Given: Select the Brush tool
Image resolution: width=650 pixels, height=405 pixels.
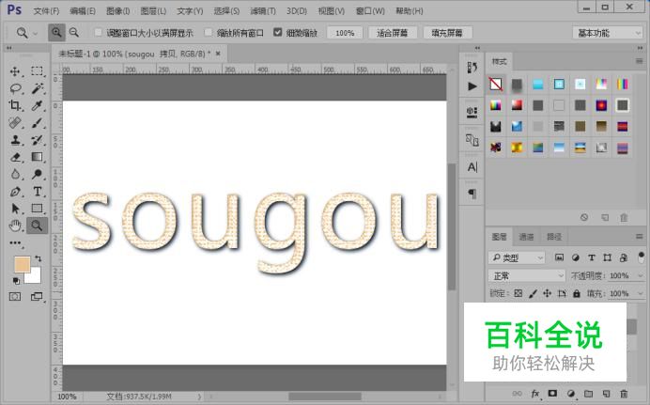Looking at the screenshot, I should tap(38, 123).
